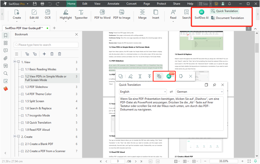Click the gift box sidebar icon
This screenshot has width=260, height=164.
(6, 89)
